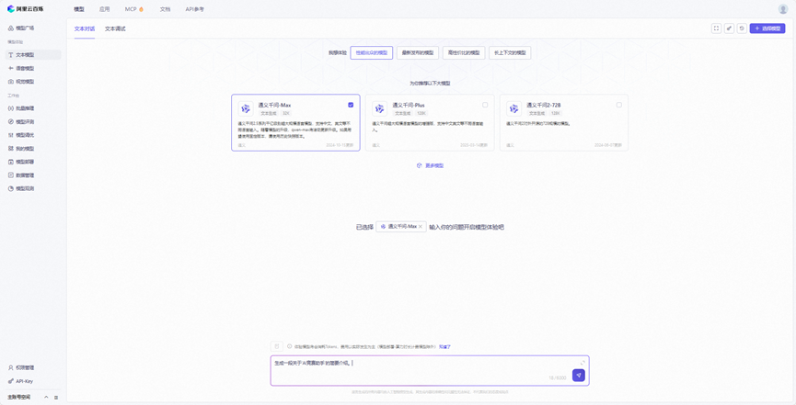This screenshot has width=796, height=405.
Task: Switch to the 文本调试 tab
Action: (x=115, y=28)
